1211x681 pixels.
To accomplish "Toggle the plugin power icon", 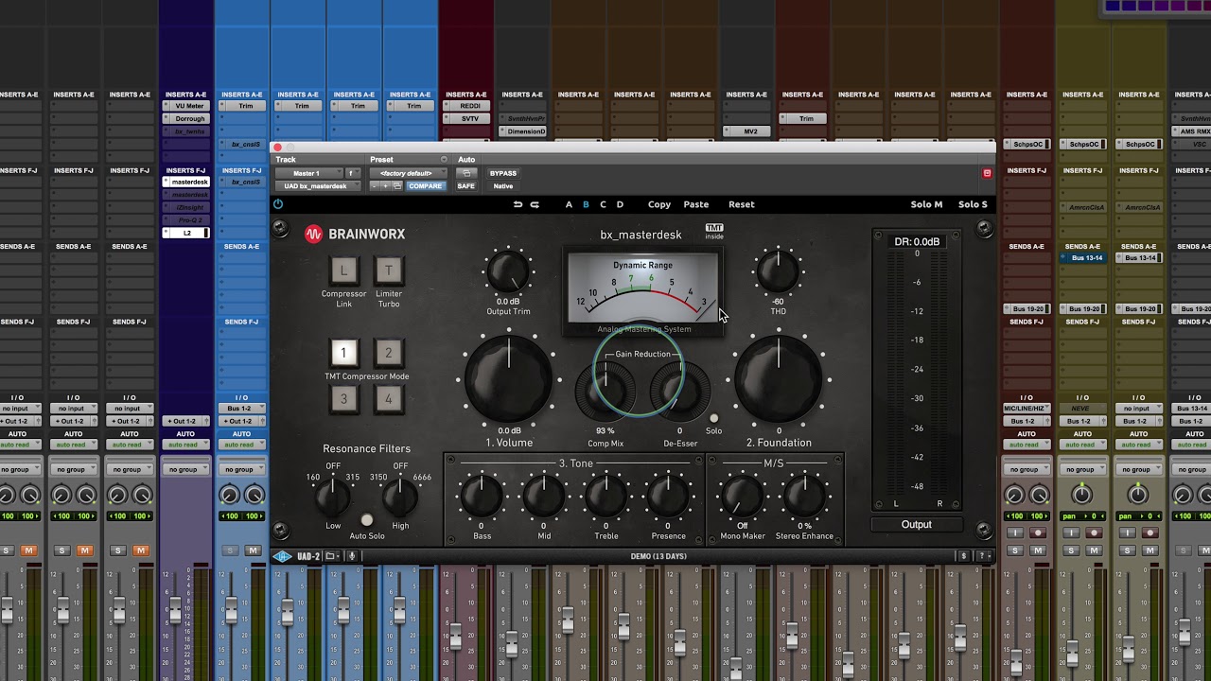I will pos(278,204).
